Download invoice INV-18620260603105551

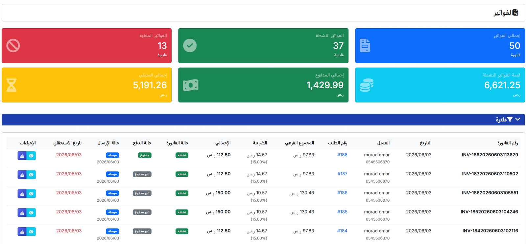pos(22,194)
